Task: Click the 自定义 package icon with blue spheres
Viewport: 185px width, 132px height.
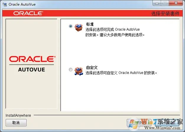Action: [79, 71]
